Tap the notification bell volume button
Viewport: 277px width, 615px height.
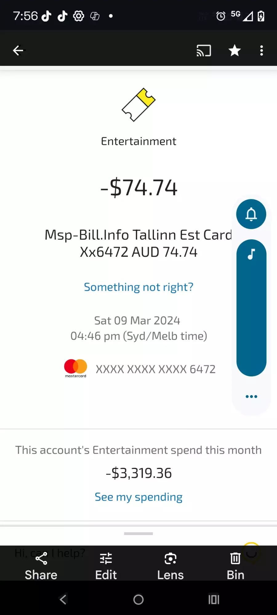pyautogui.click(x=251, y=214)
